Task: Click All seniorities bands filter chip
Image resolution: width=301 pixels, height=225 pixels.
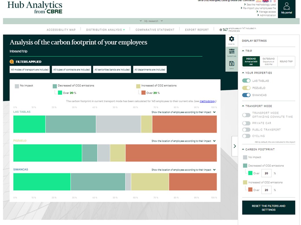Action: 112,70
